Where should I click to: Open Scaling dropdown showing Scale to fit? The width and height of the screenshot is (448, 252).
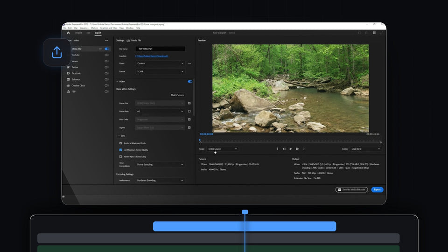point(365,149)
